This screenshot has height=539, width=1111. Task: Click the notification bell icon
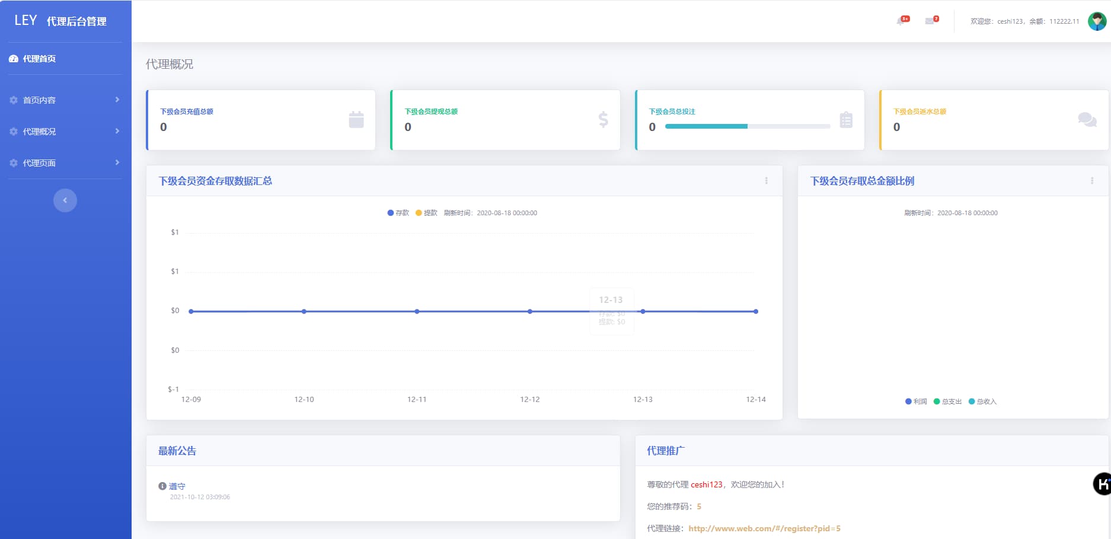(901, 21)
